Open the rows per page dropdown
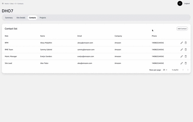The height and width of the screenshot is (122, 193). (165, 70)
